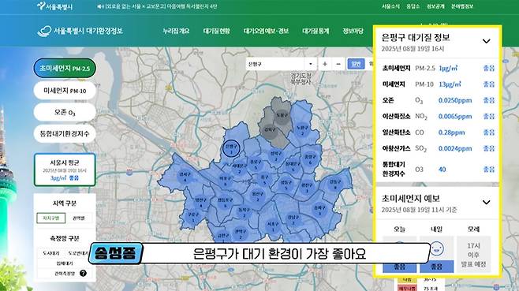The width and height of the screenshot is (519, 291).
Task: Click the air quality site cloud logo
Action: (44, 31)
